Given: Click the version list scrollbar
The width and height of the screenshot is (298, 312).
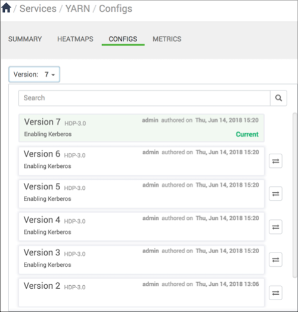Looking at the screenshot, I should point(294,195).
